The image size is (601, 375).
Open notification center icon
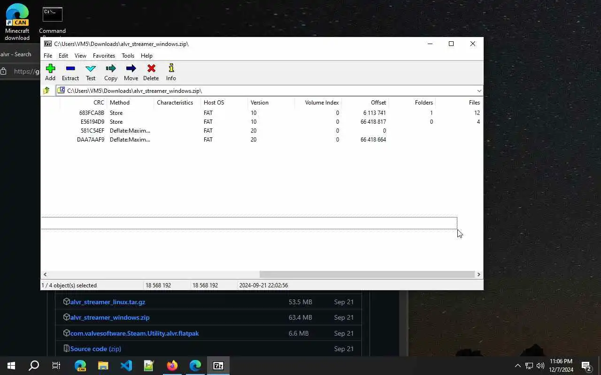(586, 366)
